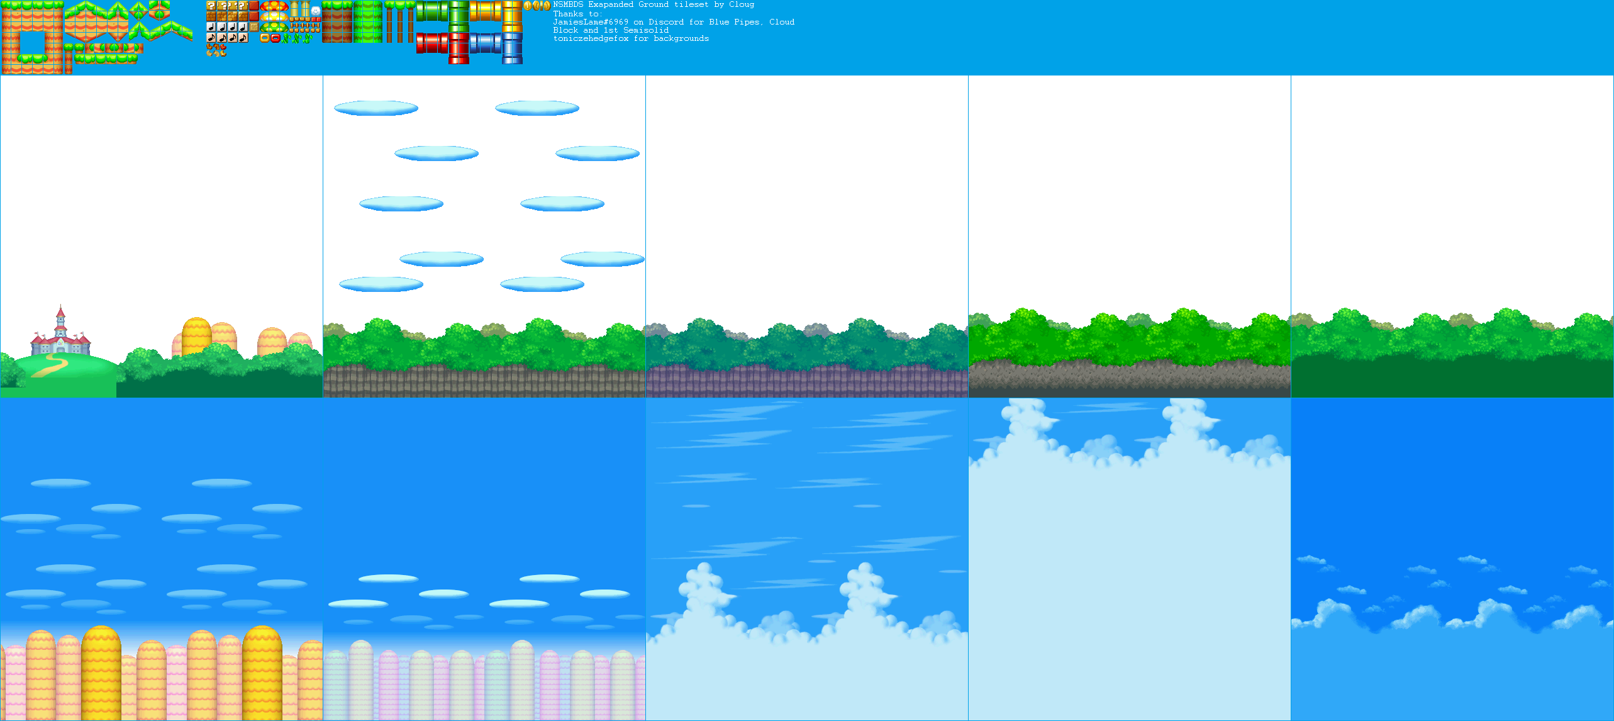Select the green striped ground tile group

click(x=368, y=21)
